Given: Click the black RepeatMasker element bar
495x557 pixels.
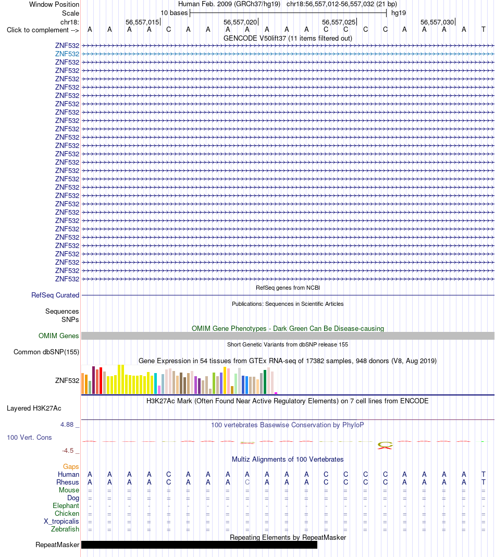Looking at the screenshot, I should pos(200,545).
